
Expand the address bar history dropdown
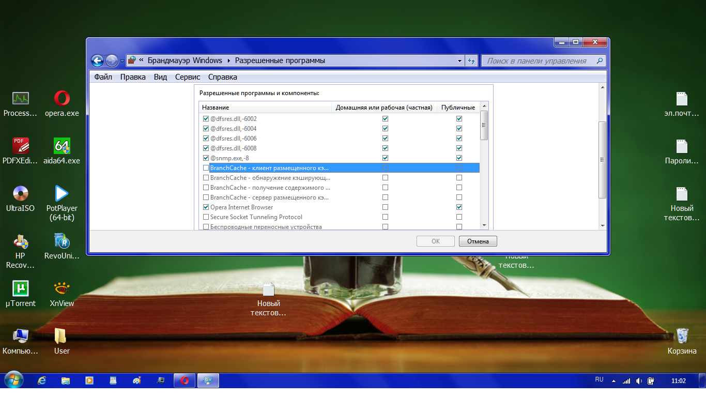tap(459, 60)
